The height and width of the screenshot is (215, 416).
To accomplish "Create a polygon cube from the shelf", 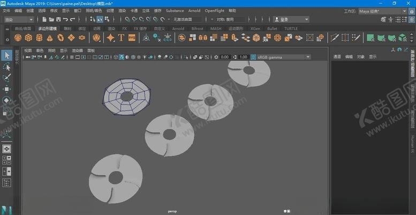I will (28, 38).
